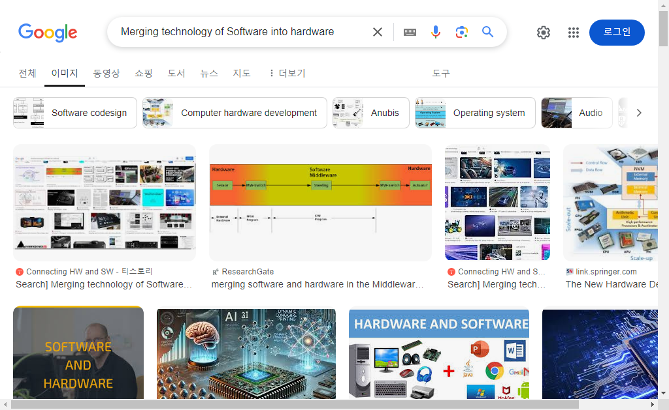Image resolution: width=669 pixels, height=410 pixels.
Task: Open the autonomous car collage thumbnail
Action: 497,203
